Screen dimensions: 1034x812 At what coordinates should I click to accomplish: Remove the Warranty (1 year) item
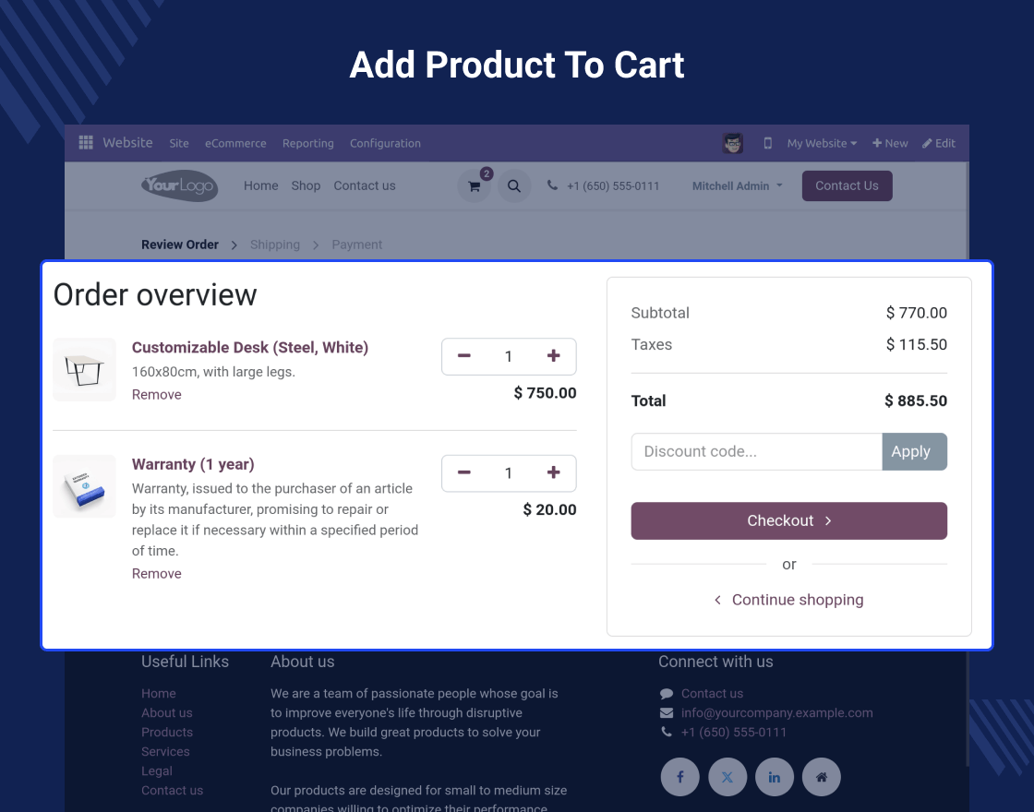tap(156, 573)
